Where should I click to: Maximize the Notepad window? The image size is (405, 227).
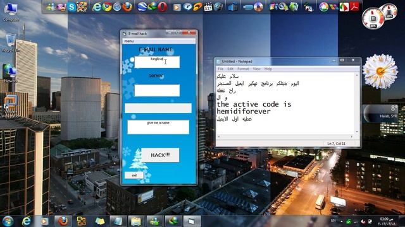point(342,61)
